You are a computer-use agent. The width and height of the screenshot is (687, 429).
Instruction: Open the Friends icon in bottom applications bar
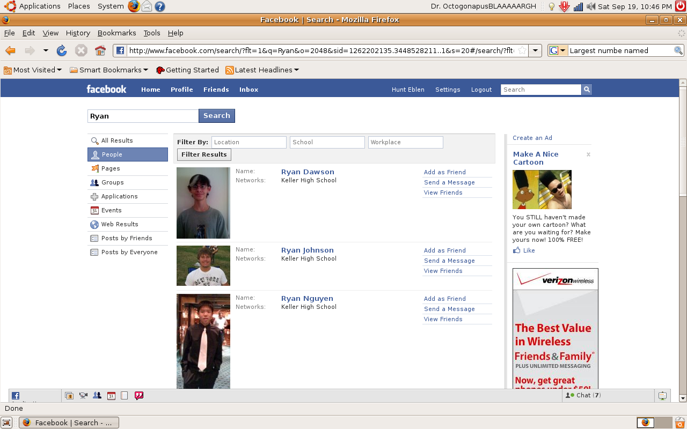pos(97,395)
